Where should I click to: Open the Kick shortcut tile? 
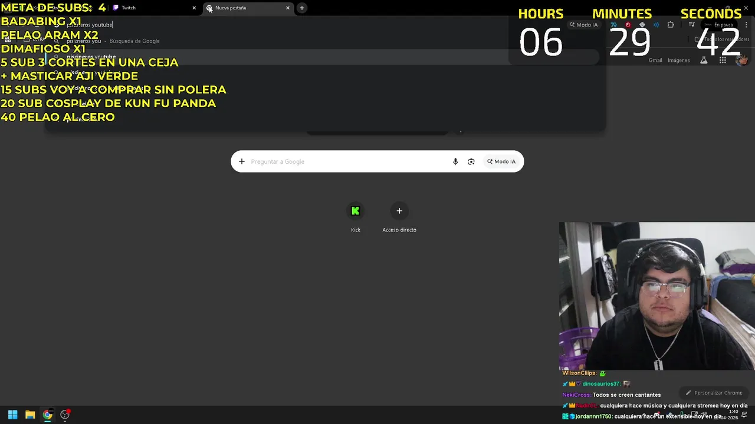point(355,218)
